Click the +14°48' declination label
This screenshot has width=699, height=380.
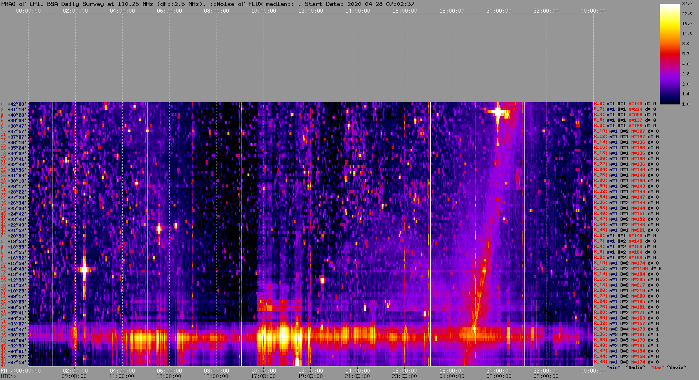17,269
